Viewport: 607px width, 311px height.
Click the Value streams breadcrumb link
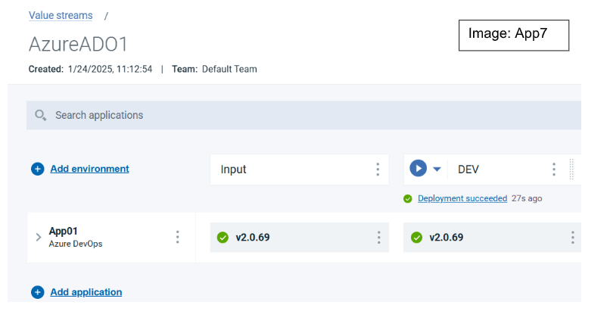click(x=61, y=15)
